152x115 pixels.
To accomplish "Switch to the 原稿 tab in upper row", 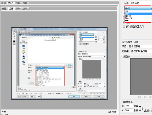I will point(4,3).
